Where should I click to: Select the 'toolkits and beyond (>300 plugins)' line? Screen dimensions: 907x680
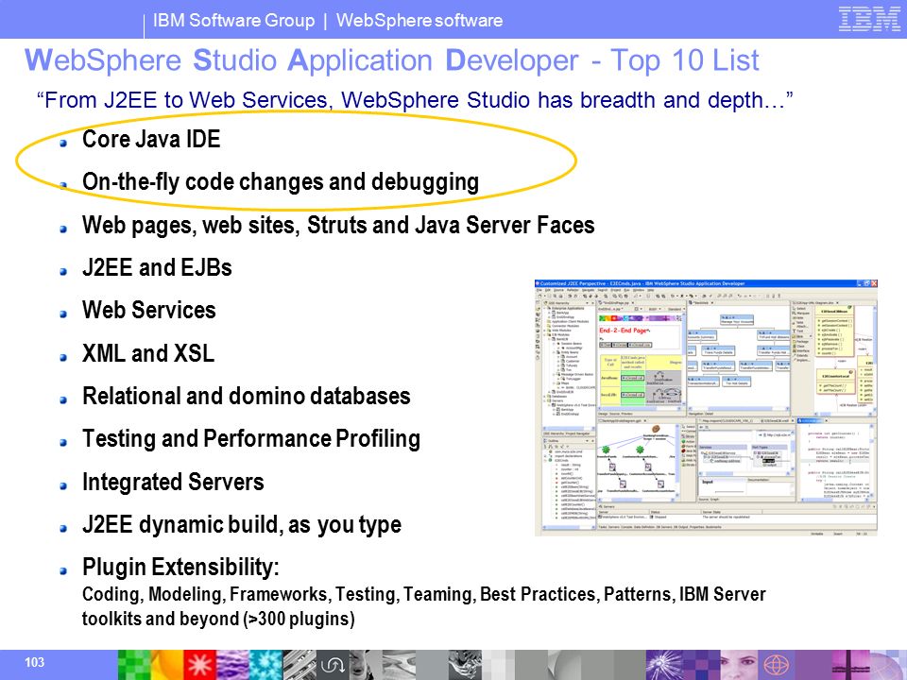tap(218, 619)
